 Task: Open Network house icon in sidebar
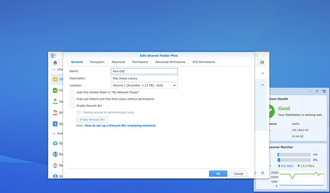tap(55, 165)
